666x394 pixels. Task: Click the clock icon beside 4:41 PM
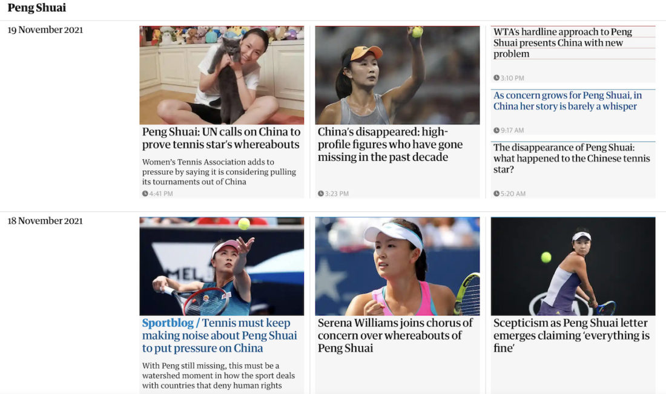pyautogui.click(x=145, y=194)
